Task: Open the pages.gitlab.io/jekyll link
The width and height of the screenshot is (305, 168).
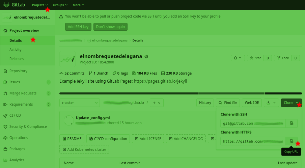Action: [160, 81]
